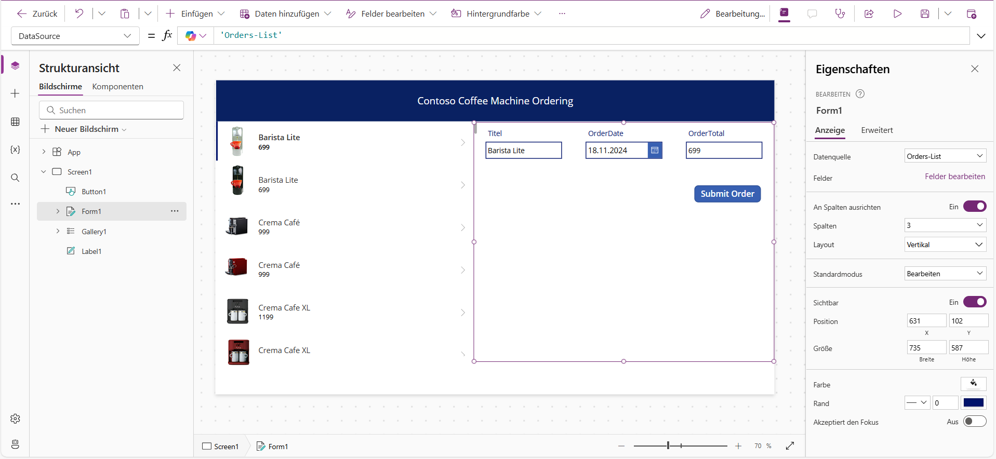Screen dimensions: 996x459
Task: Open the save options dropdown arrow
Action: pyautogui.click(x=948, y=14)
